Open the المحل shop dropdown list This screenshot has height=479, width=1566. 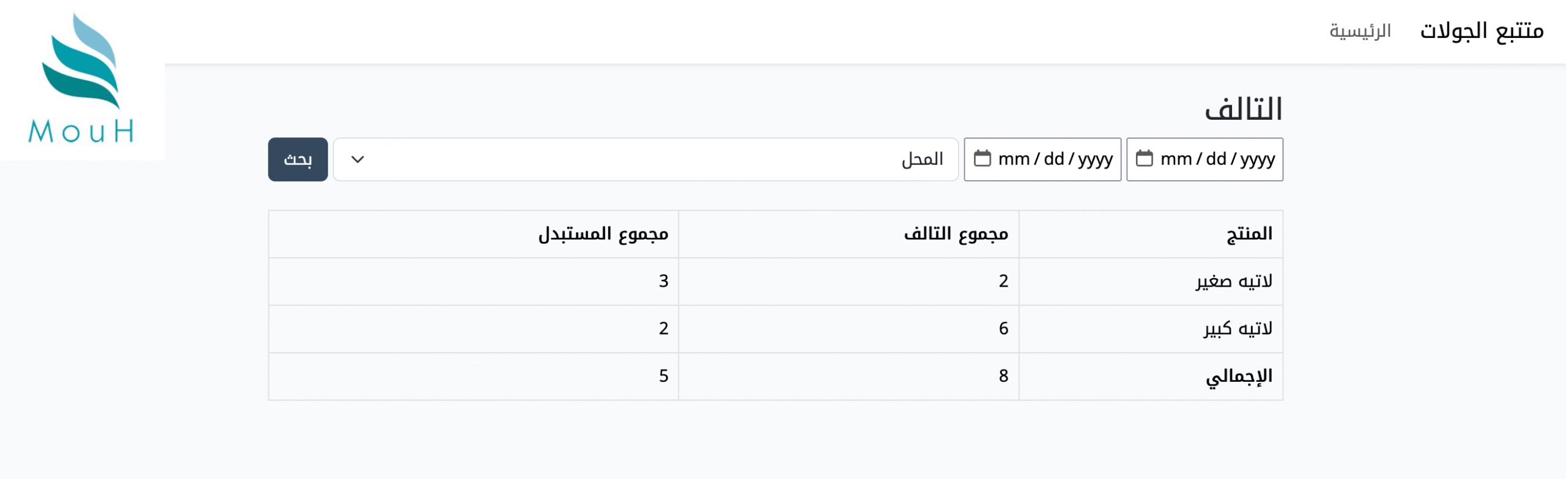[x=645, y=159]
